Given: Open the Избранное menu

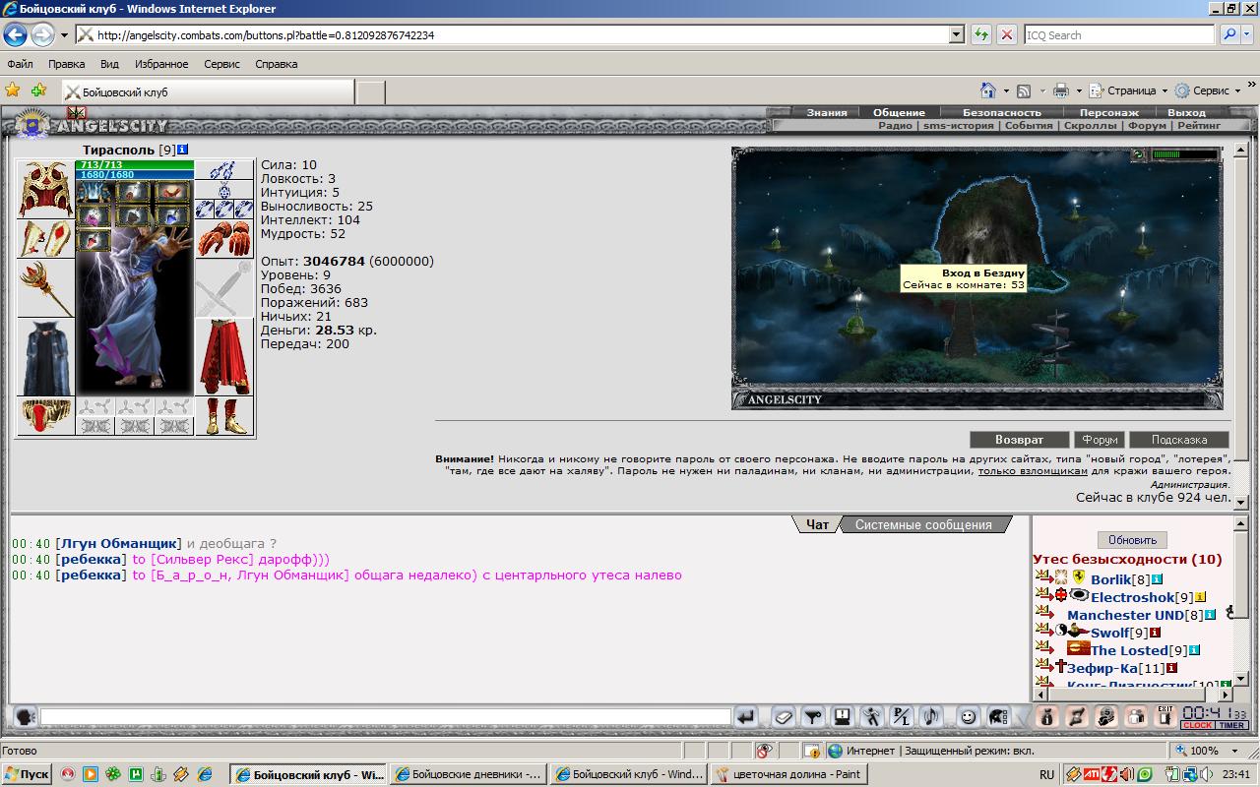Looking at the screenshot, I should (x=161, y=64).
